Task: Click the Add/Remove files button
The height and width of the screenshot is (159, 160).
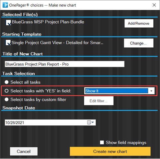Action: click(x=139, y=23)
